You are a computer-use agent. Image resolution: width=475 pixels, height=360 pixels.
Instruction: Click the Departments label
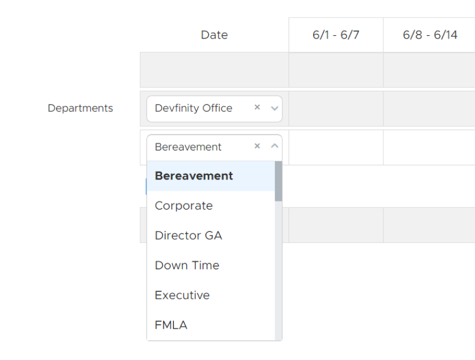[x=80, y=108]
